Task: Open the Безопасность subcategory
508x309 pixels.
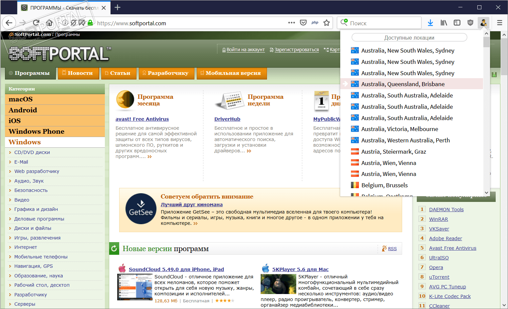Action: point(31,190)
